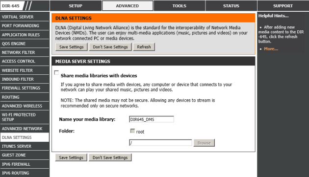Viewport: 309px width, 177px height.
Task: Toggle the root folder checkbox
Action: click(x=132, y=131)
